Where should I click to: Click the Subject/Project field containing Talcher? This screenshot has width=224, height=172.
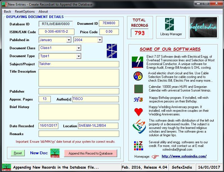tap(79, 64)
